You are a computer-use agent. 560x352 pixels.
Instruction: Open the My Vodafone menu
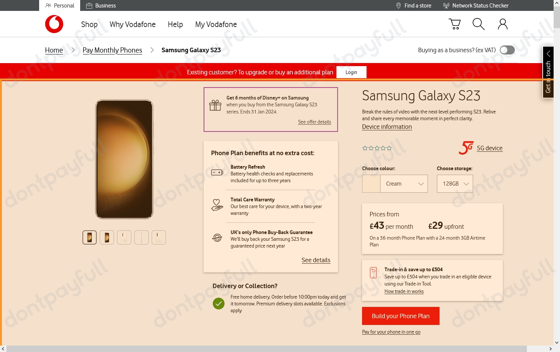click(x=216, y=24)
